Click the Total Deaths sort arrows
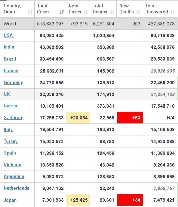The image size is (178, 207). (112, 12)
